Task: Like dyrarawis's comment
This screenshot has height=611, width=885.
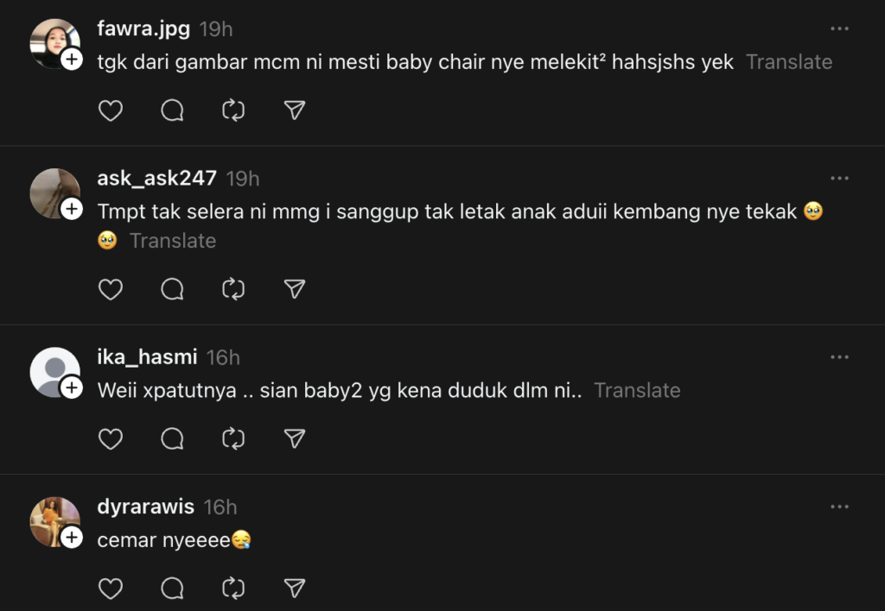Action: pyautogui.click(x=111, y=589)
